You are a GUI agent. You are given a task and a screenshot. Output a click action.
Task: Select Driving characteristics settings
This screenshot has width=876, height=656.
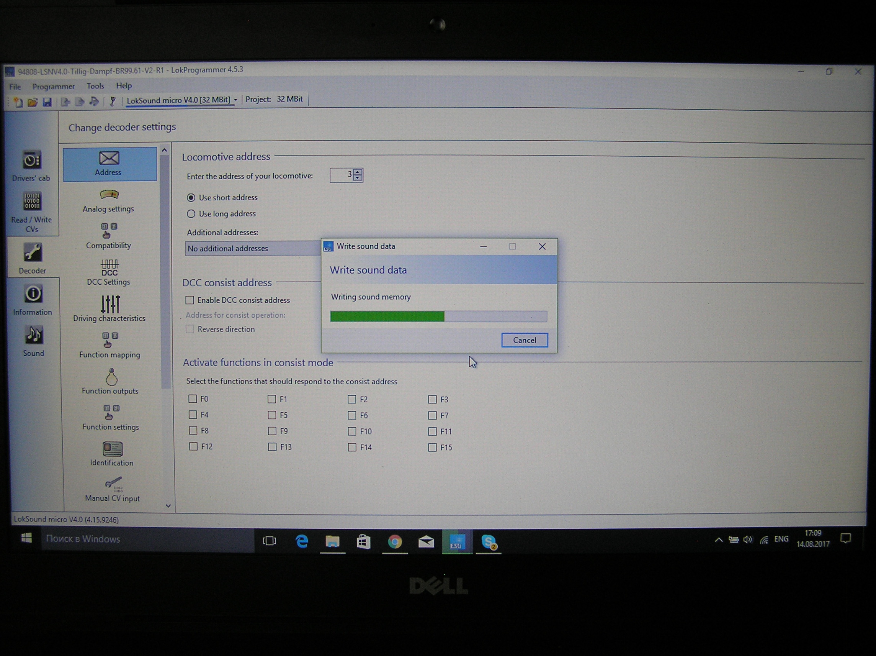pyautogui.click(x=109, y=308)
